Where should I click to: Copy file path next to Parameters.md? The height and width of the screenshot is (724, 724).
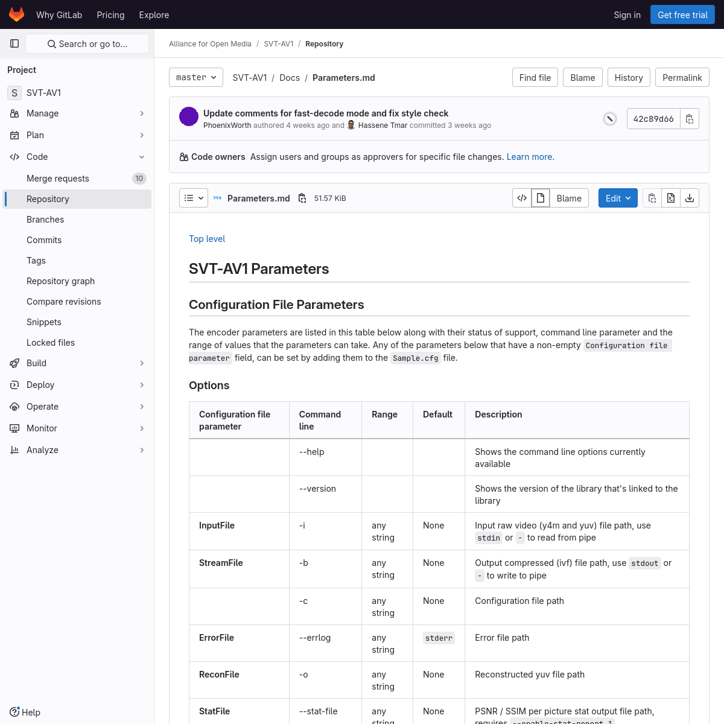302,198
